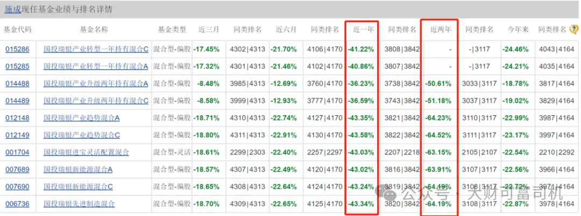Select the 3808|3842 ranking cell
Viewport: 581px width, 216px height.
point(402,49)
